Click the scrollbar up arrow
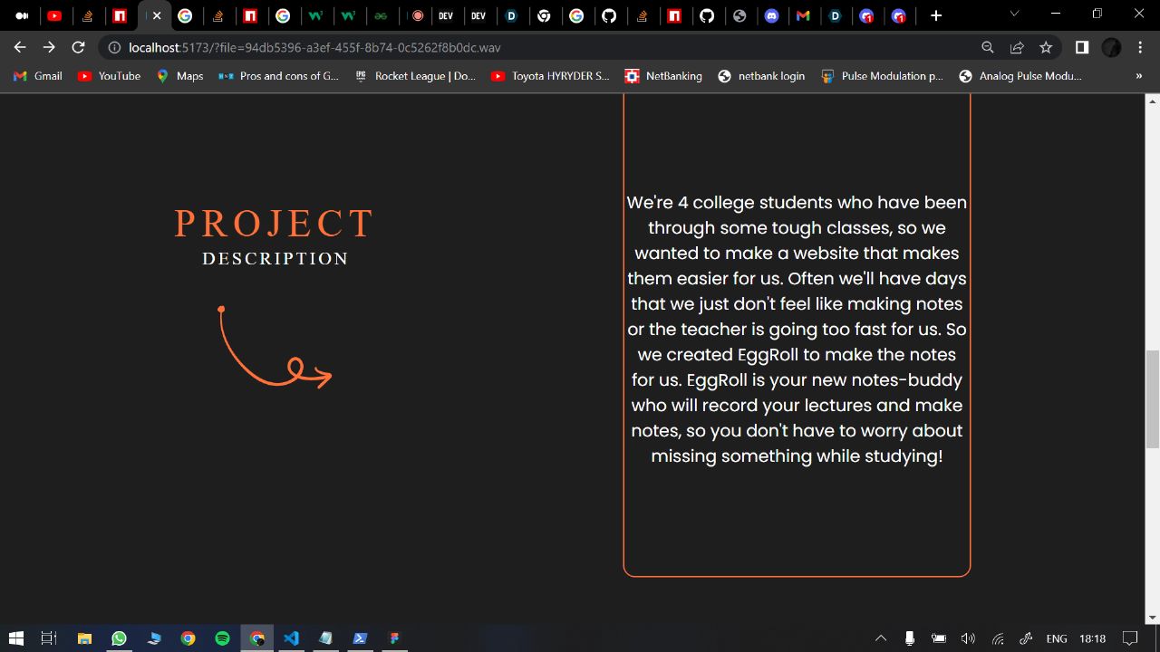Image resolution: width=1160 pixels, height=652 pixels. coord(1153,100)
